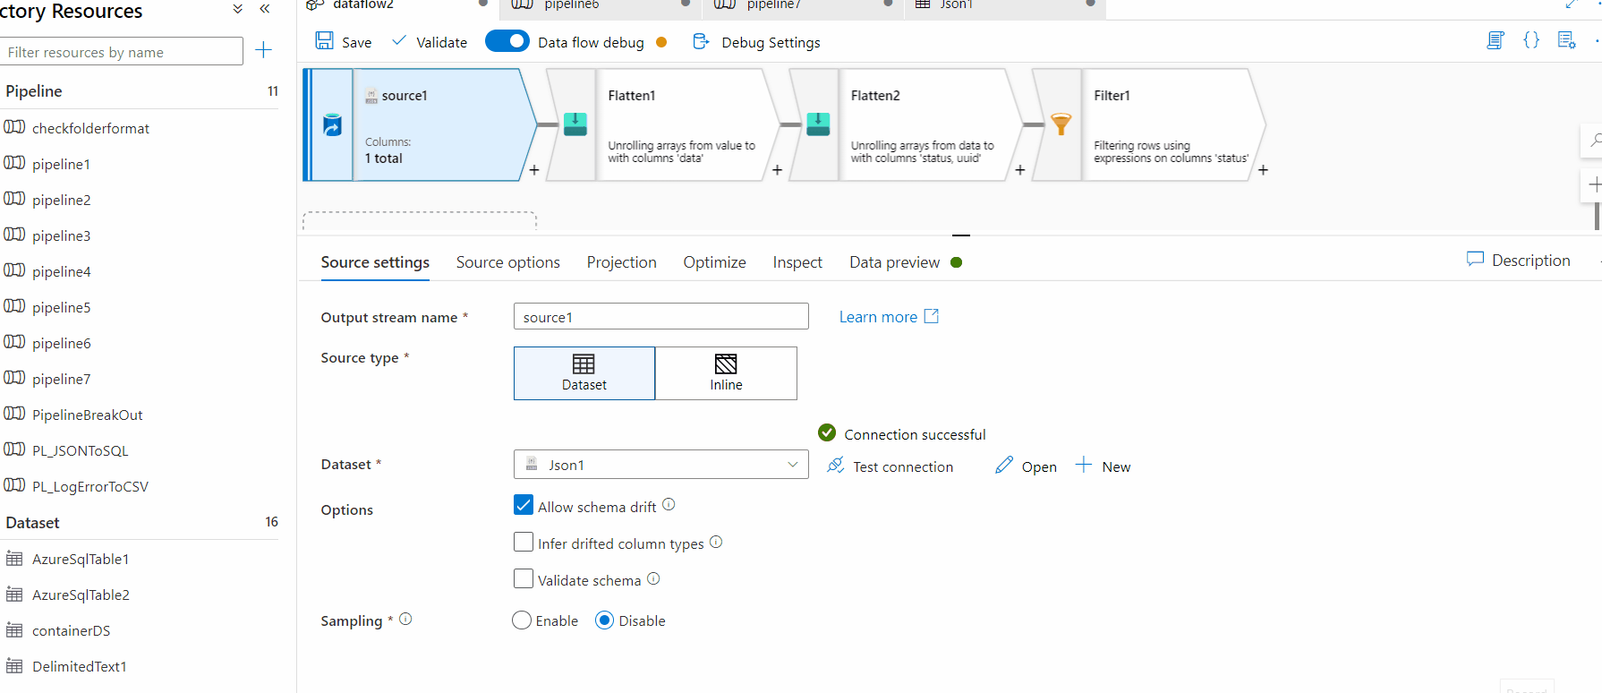1602x693 pixels.
Task: Check Validate schema checkbox
Action: [524, 578]
